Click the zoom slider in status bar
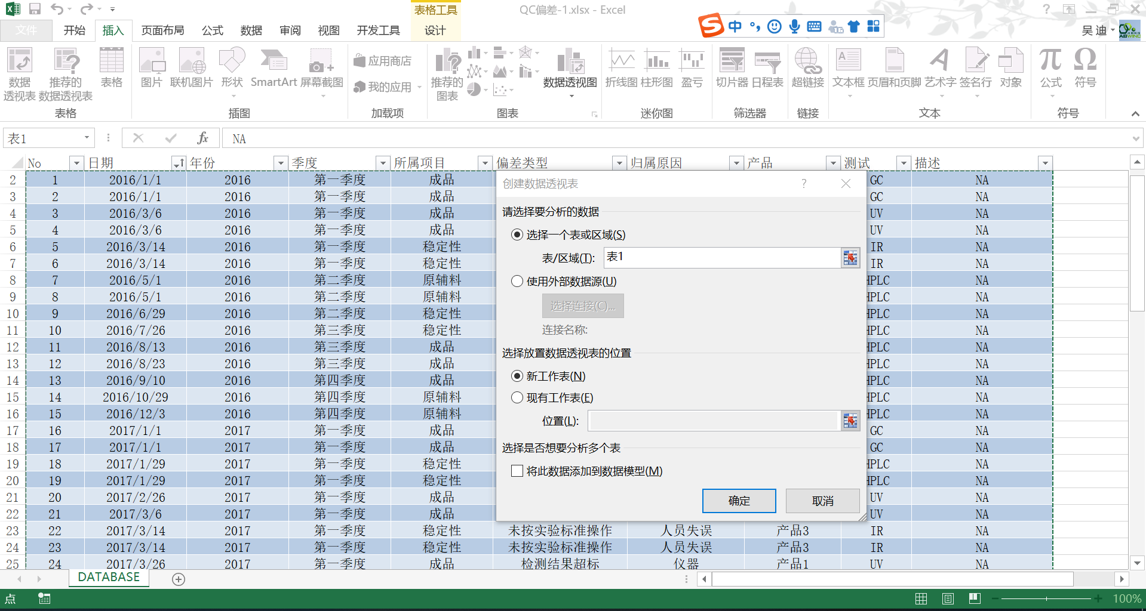The width and height of the screenshot is (1146, 611). 1046,598
